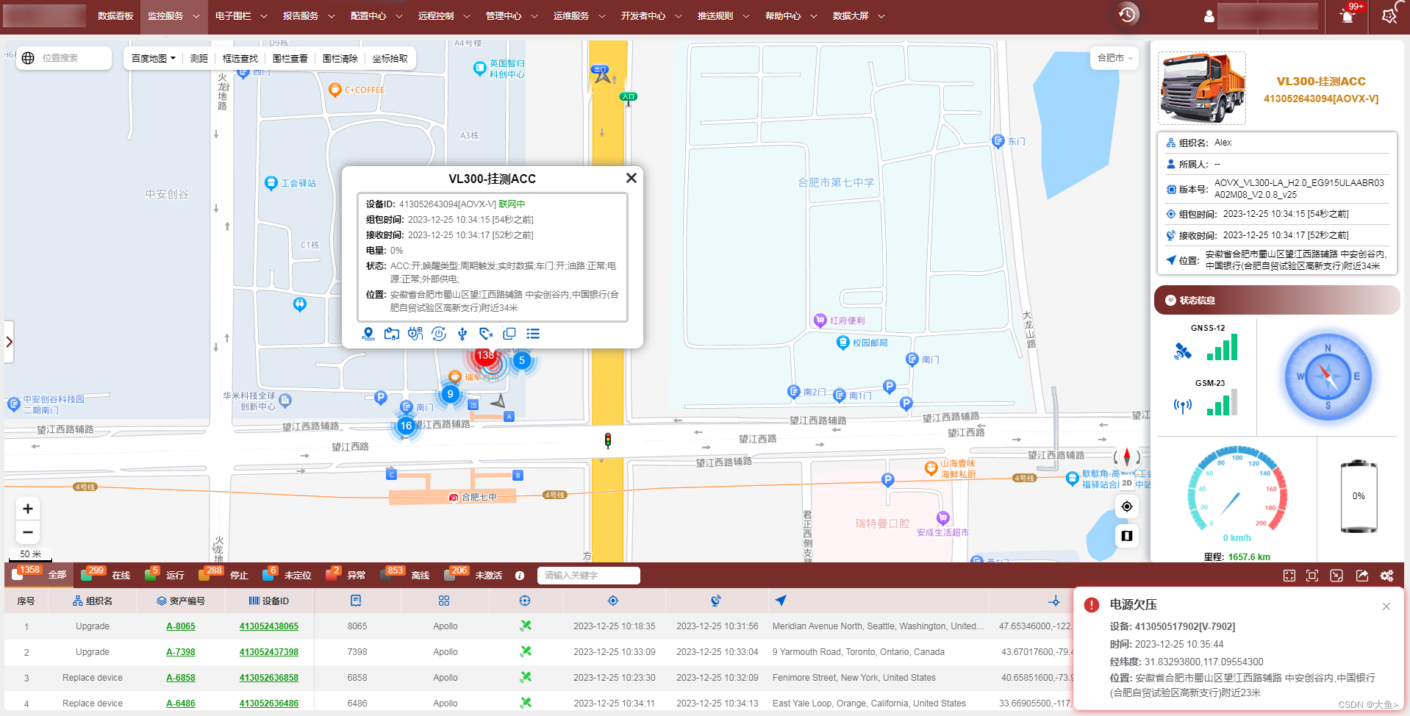Click the locate-me target button on map

click(x=1127, y=506)
